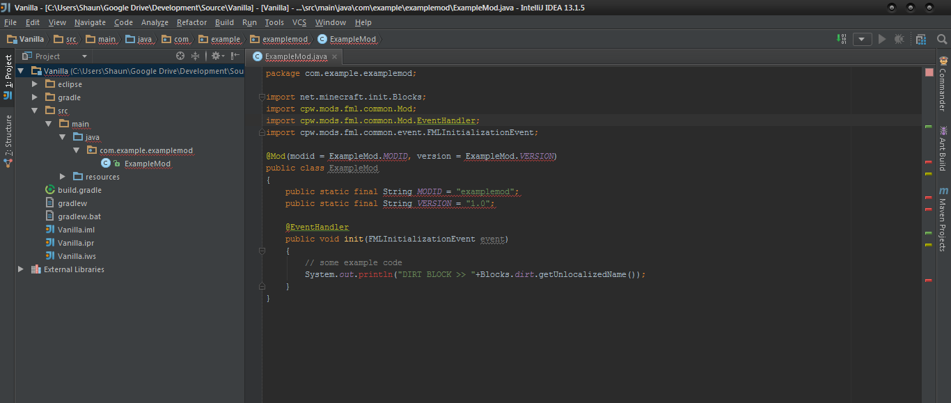Open Project Structure settings icon
This screenshot has height=403, width=951.
(921, 39)
